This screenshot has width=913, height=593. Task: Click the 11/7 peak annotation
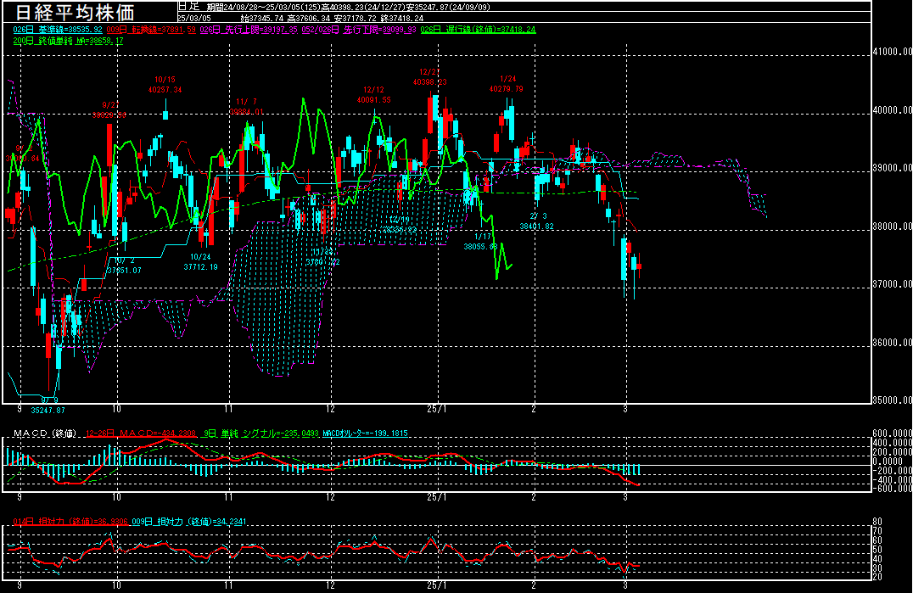[x=246, y=107]
